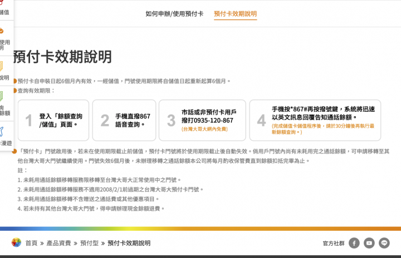Screen dimensions: 401x258
Task: Click the sidebar 儲值 item
Action: [4, 12]
